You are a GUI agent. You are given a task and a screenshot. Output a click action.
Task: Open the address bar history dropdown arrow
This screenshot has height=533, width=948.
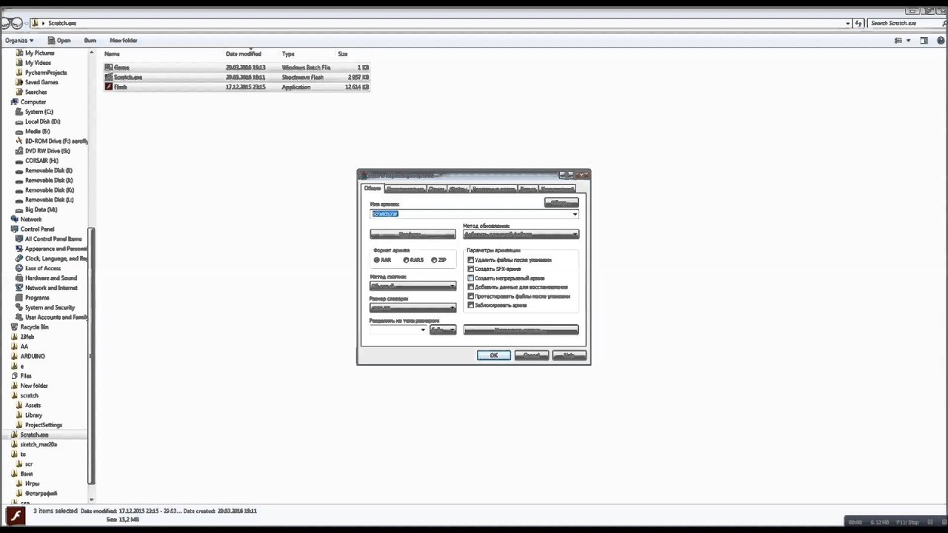click(848, 23)
